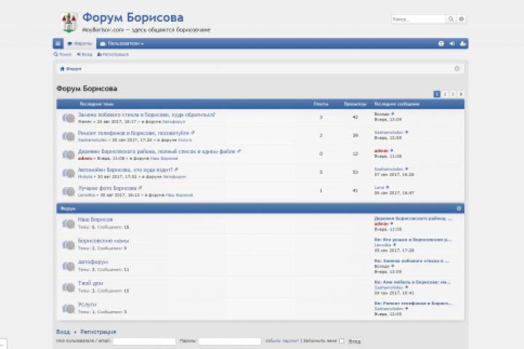Viewport: 524px width, 349px height.
Task: Click the bottom Вход heading link
Action: tap(63, 332)
